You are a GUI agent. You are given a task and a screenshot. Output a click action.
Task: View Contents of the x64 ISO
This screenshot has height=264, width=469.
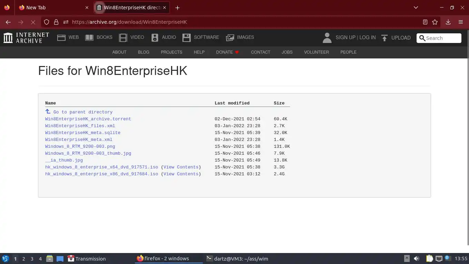tap(181, 167)
